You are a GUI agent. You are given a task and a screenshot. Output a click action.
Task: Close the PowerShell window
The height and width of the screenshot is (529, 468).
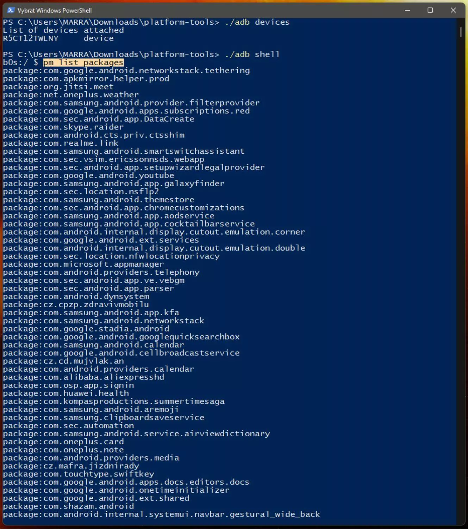click(453, 10)
